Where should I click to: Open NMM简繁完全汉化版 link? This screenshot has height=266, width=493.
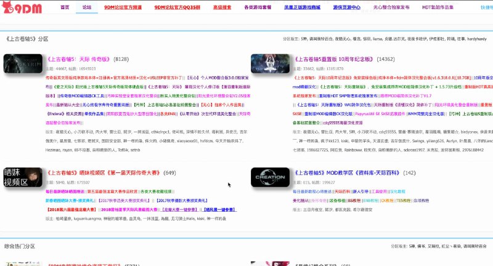(426, 114)
